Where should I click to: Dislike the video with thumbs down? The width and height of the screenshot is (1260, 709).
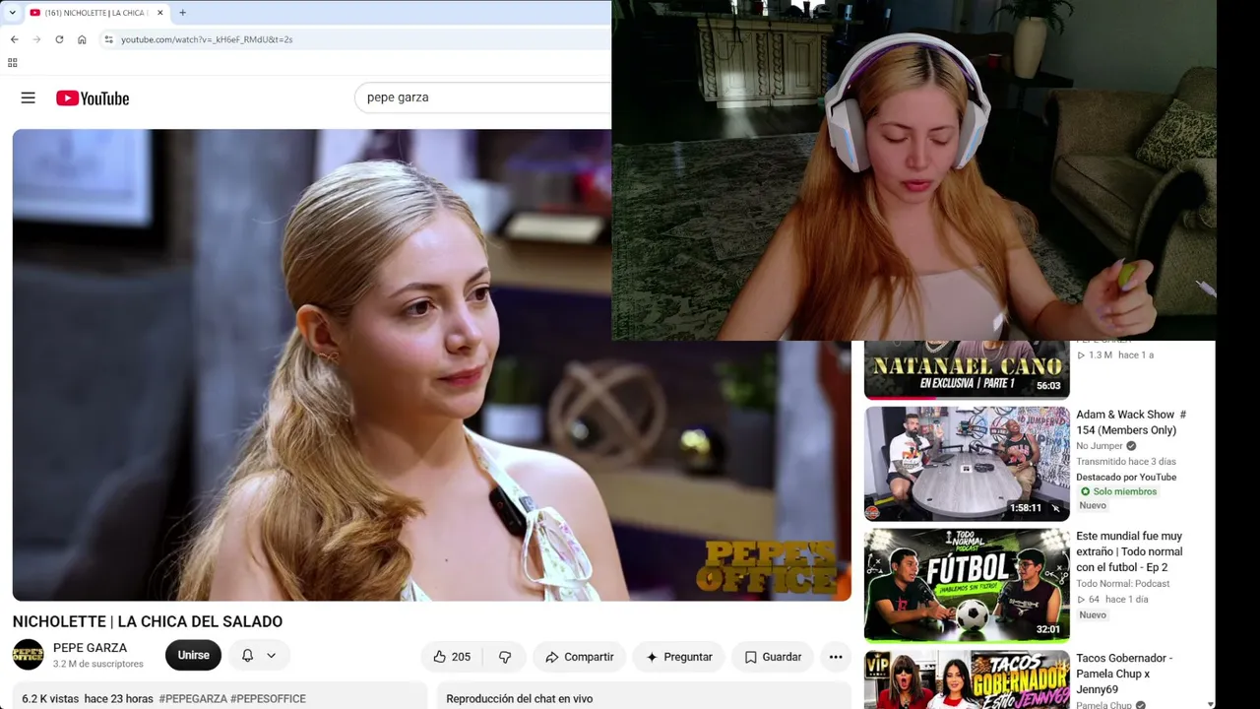tap(505, 657)
